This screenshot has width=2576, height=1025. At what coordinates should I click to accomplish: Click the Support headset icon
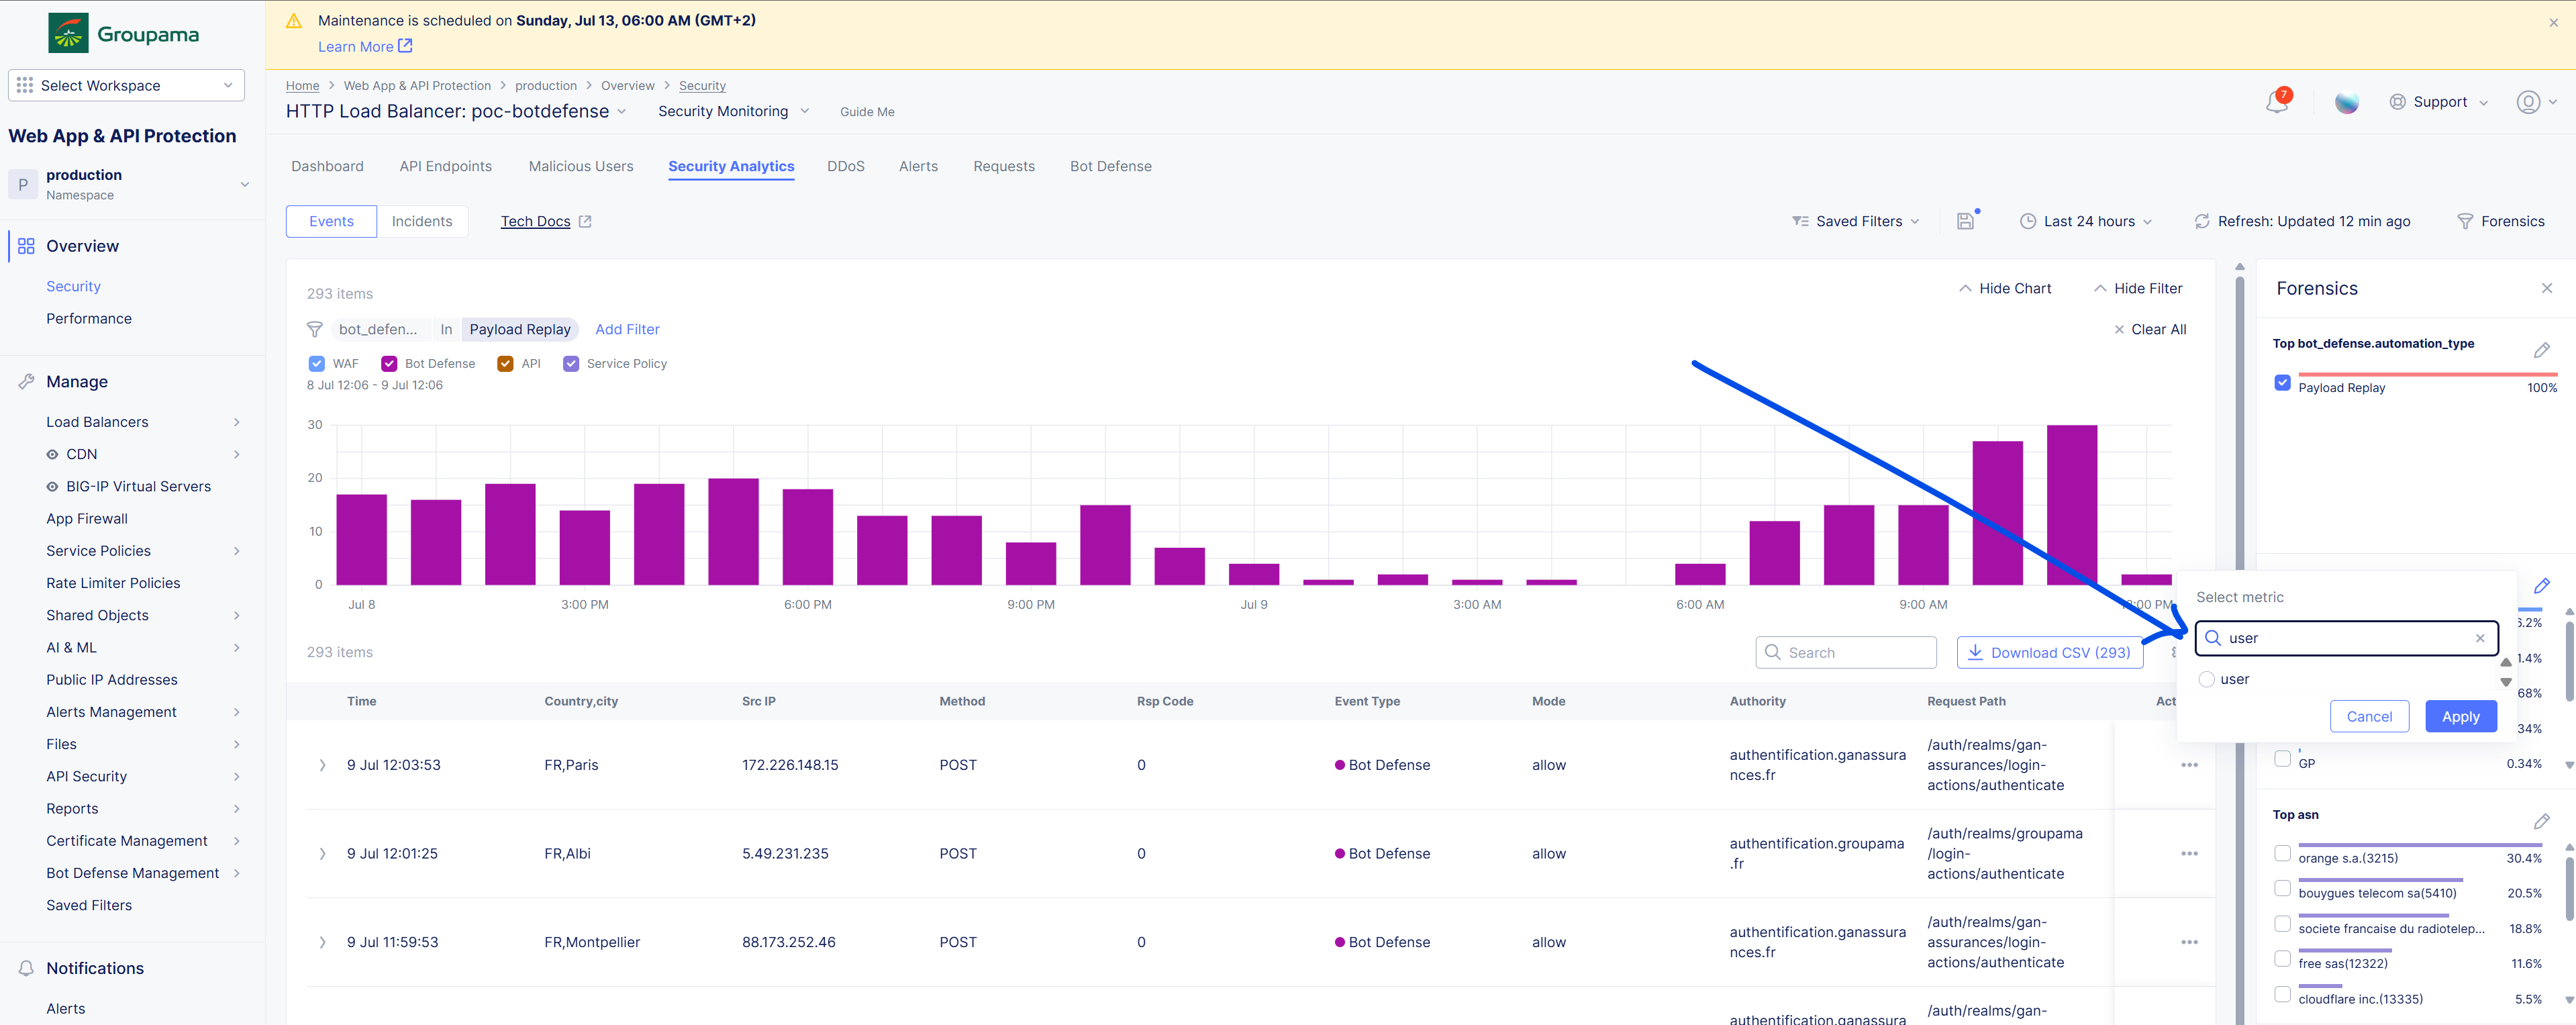coord(2397,102)
